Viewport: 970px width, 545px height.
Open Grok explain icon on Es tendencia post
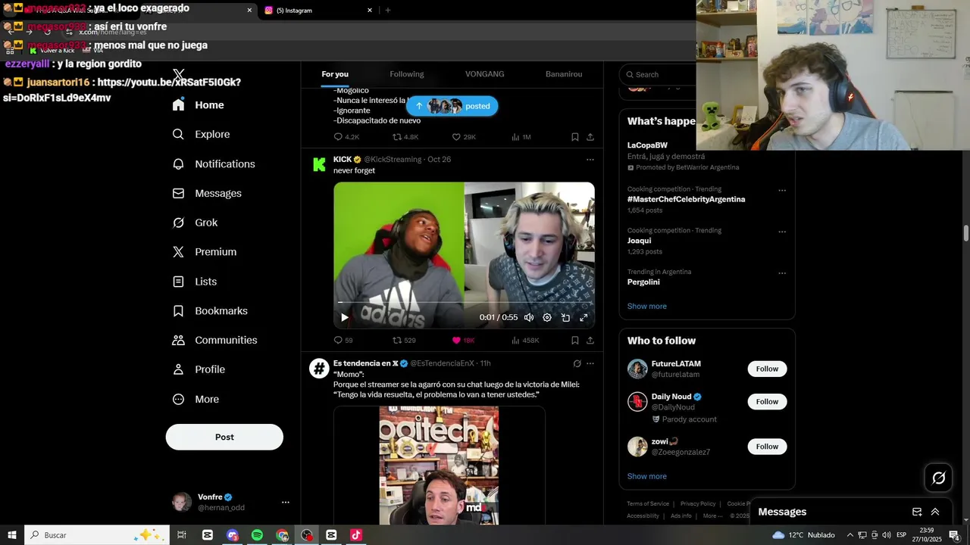point(577,364)
